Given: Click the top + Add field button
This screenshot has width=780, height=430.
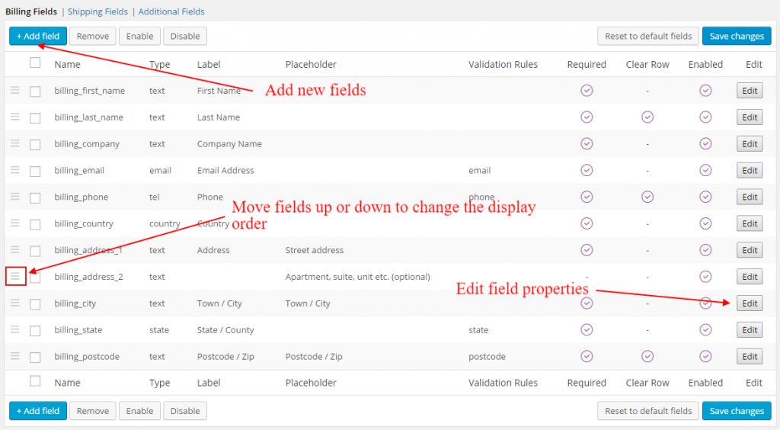Looking at the screenshot, I should pyautogui.click(x=38, y=36).
